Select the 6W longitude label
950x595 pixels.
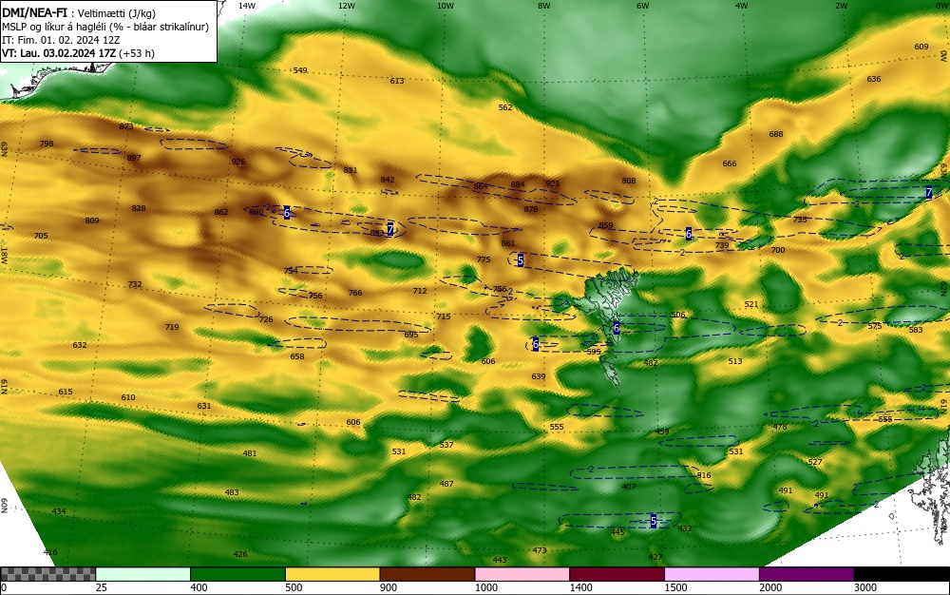tap(643, 6)
